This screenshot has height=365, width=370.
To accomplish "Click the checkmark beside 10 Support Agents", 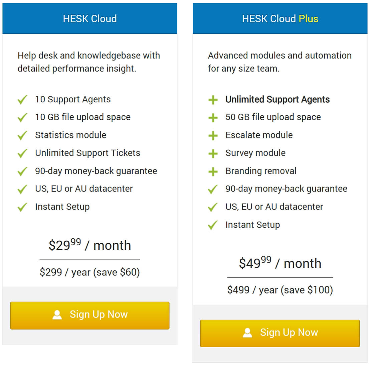I will (22, 100).
